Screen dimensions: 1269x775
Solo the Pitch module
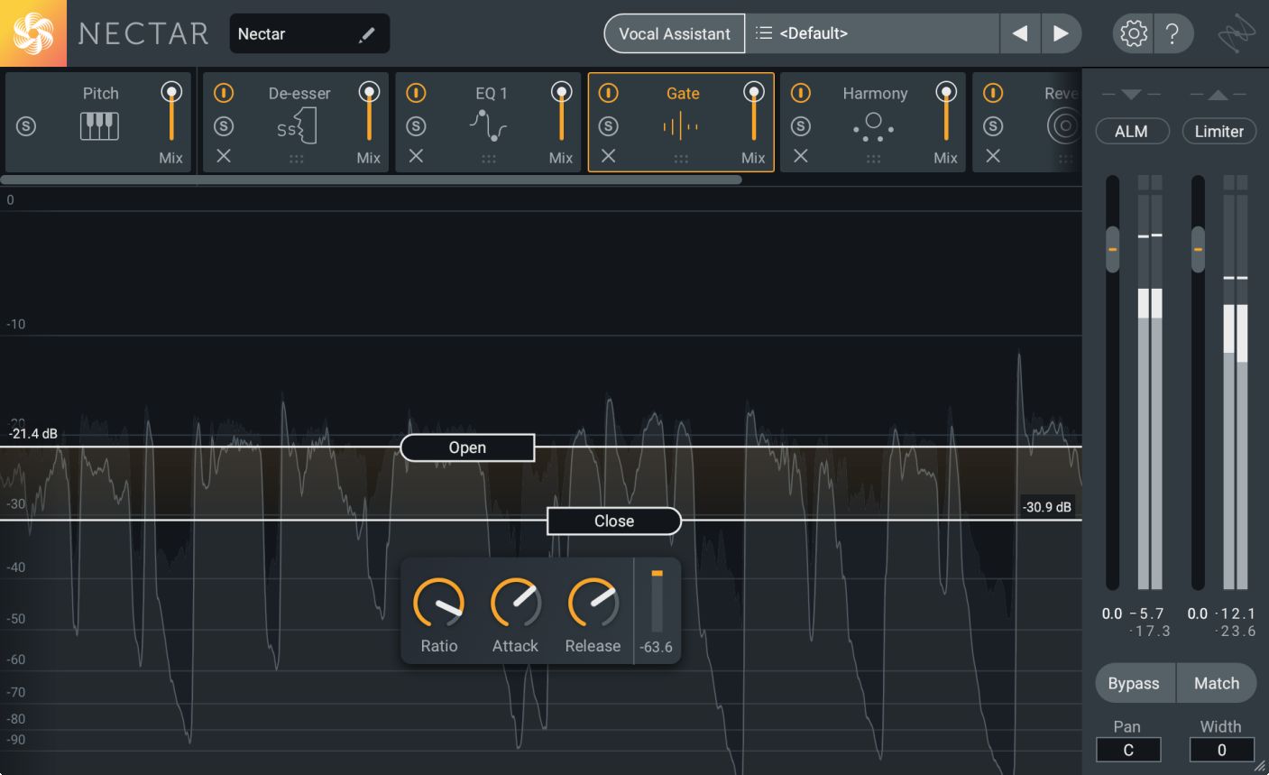tap(26, 126)
